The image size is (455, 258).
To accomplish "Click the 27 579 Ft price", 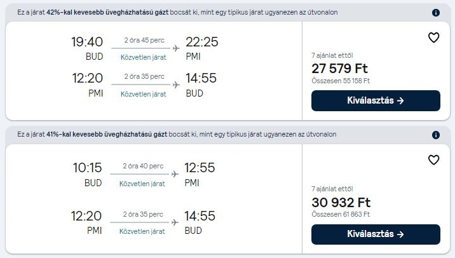I will pyautogui.click(x=339, y=68).
